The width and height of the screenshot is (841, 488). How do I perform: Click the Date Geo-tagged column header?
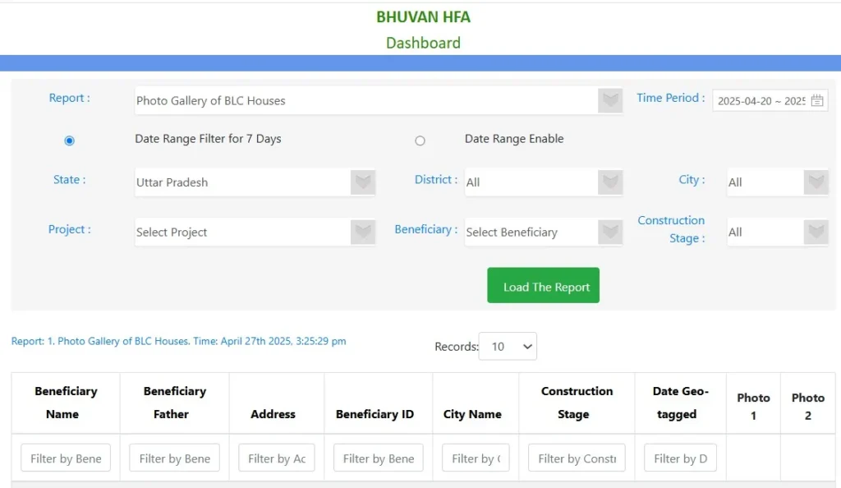click(x=680, y=403)
